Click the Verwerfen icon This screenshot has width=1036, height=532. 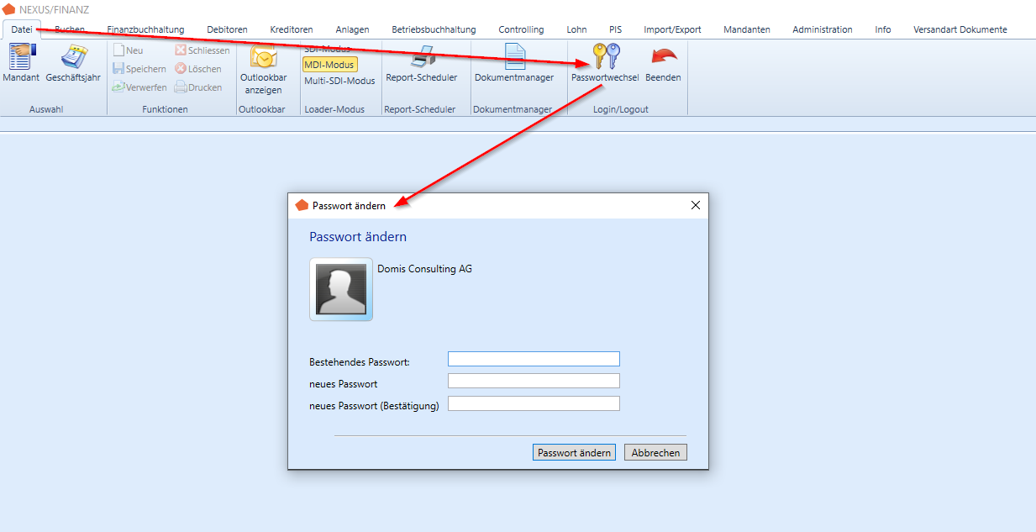click(x=118, y=87)
